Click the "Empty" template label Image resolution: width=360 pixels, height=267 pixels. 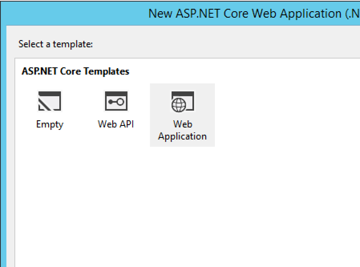[50, 124]
